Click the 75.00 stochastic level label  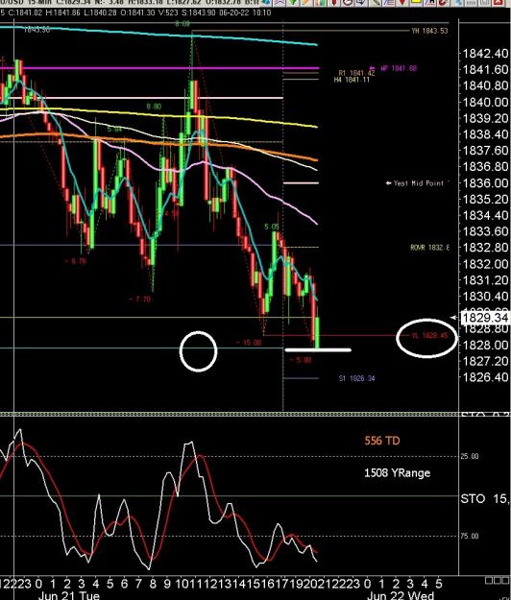tap(470, 536)
